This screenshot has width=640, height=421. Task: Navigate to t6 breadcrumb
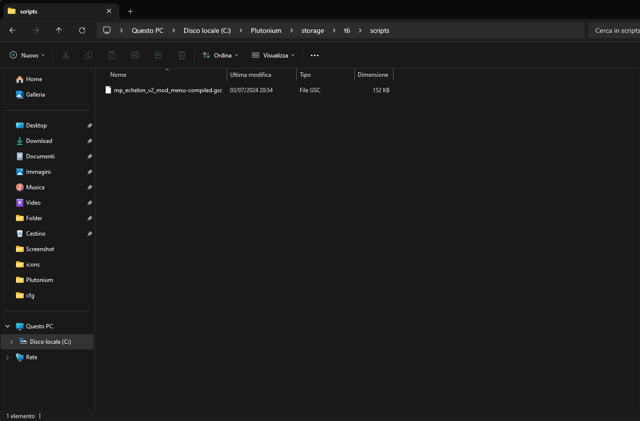[x=347, y=30]
